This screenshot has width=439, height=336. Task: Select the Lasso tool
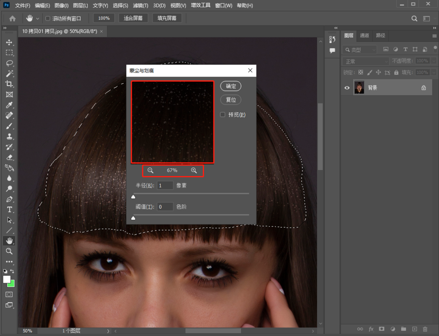[x=9, y=63]
